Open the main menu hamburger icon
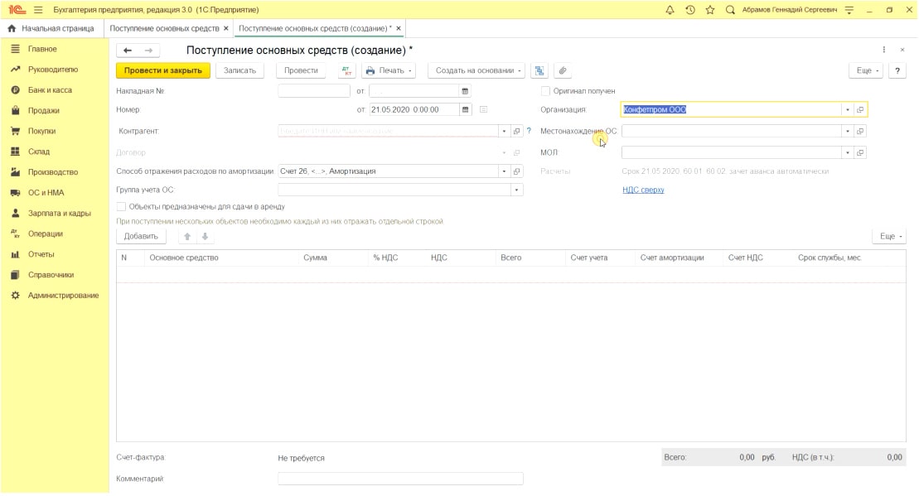This screenshot has height=496, width=919. point(38,10)
